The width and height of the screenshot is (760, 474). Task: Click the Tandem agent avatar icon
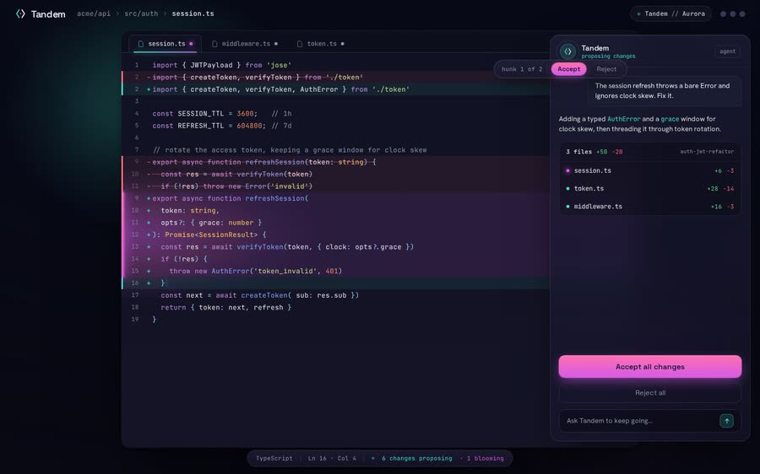(x=567, y=51)
